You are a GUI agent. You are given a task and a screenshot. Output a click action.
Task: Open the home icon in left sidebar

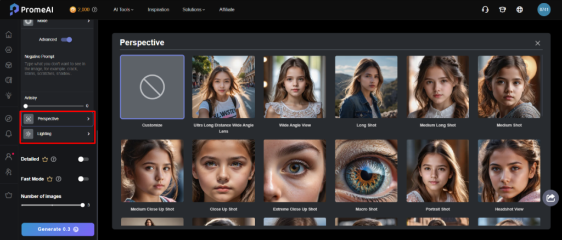(8, 35)
